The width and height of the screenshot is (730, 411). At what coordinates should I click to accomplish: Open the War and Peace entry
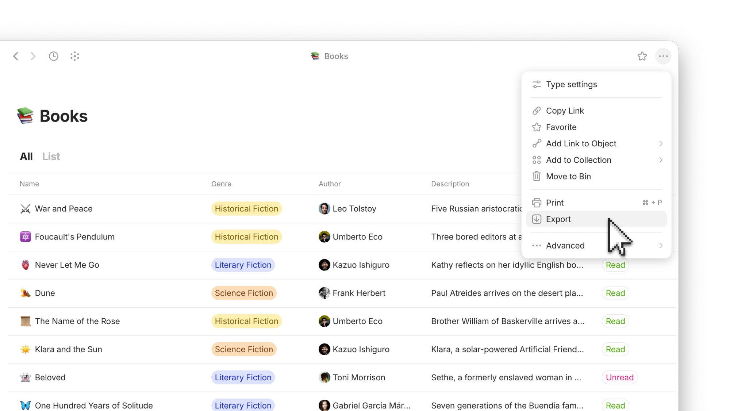[x=64, y=209]
